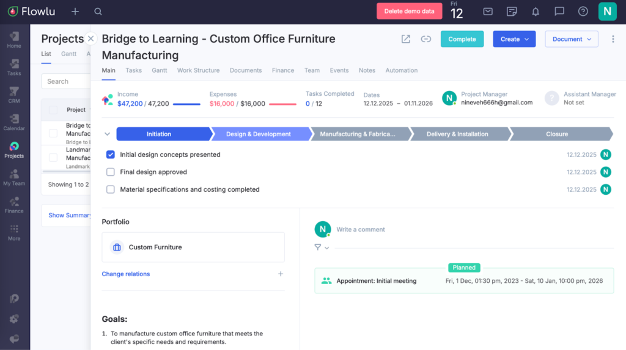Select the Initiation stage
This screenshot has height=350, width=626.
(164, 134)
